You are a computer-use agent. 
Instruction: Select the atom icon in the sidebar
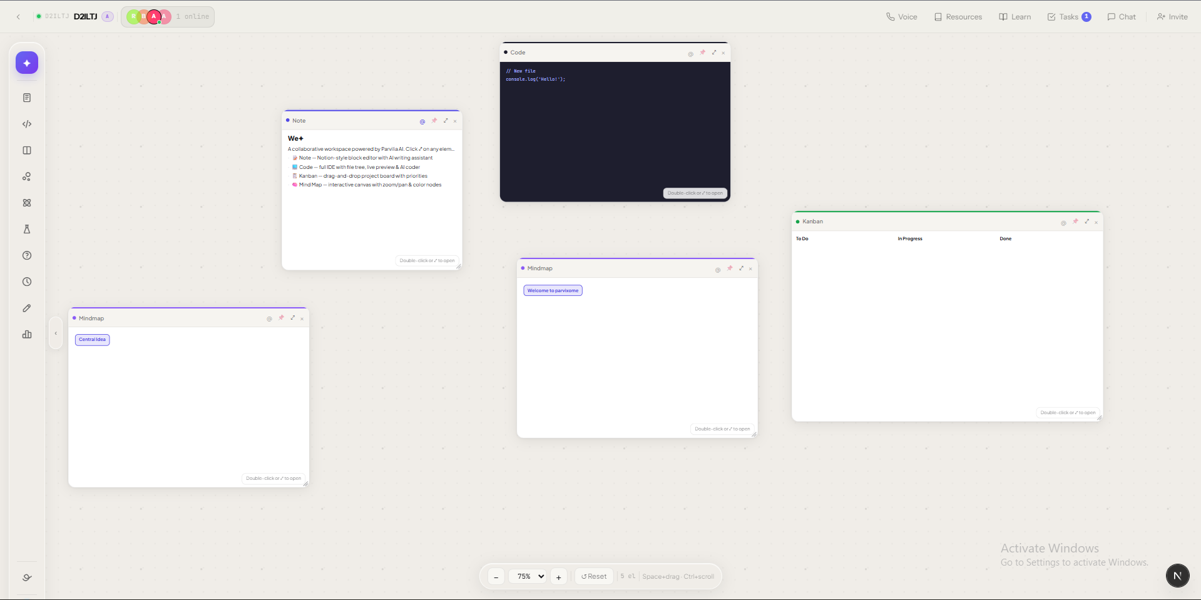[x=27, y=203]
